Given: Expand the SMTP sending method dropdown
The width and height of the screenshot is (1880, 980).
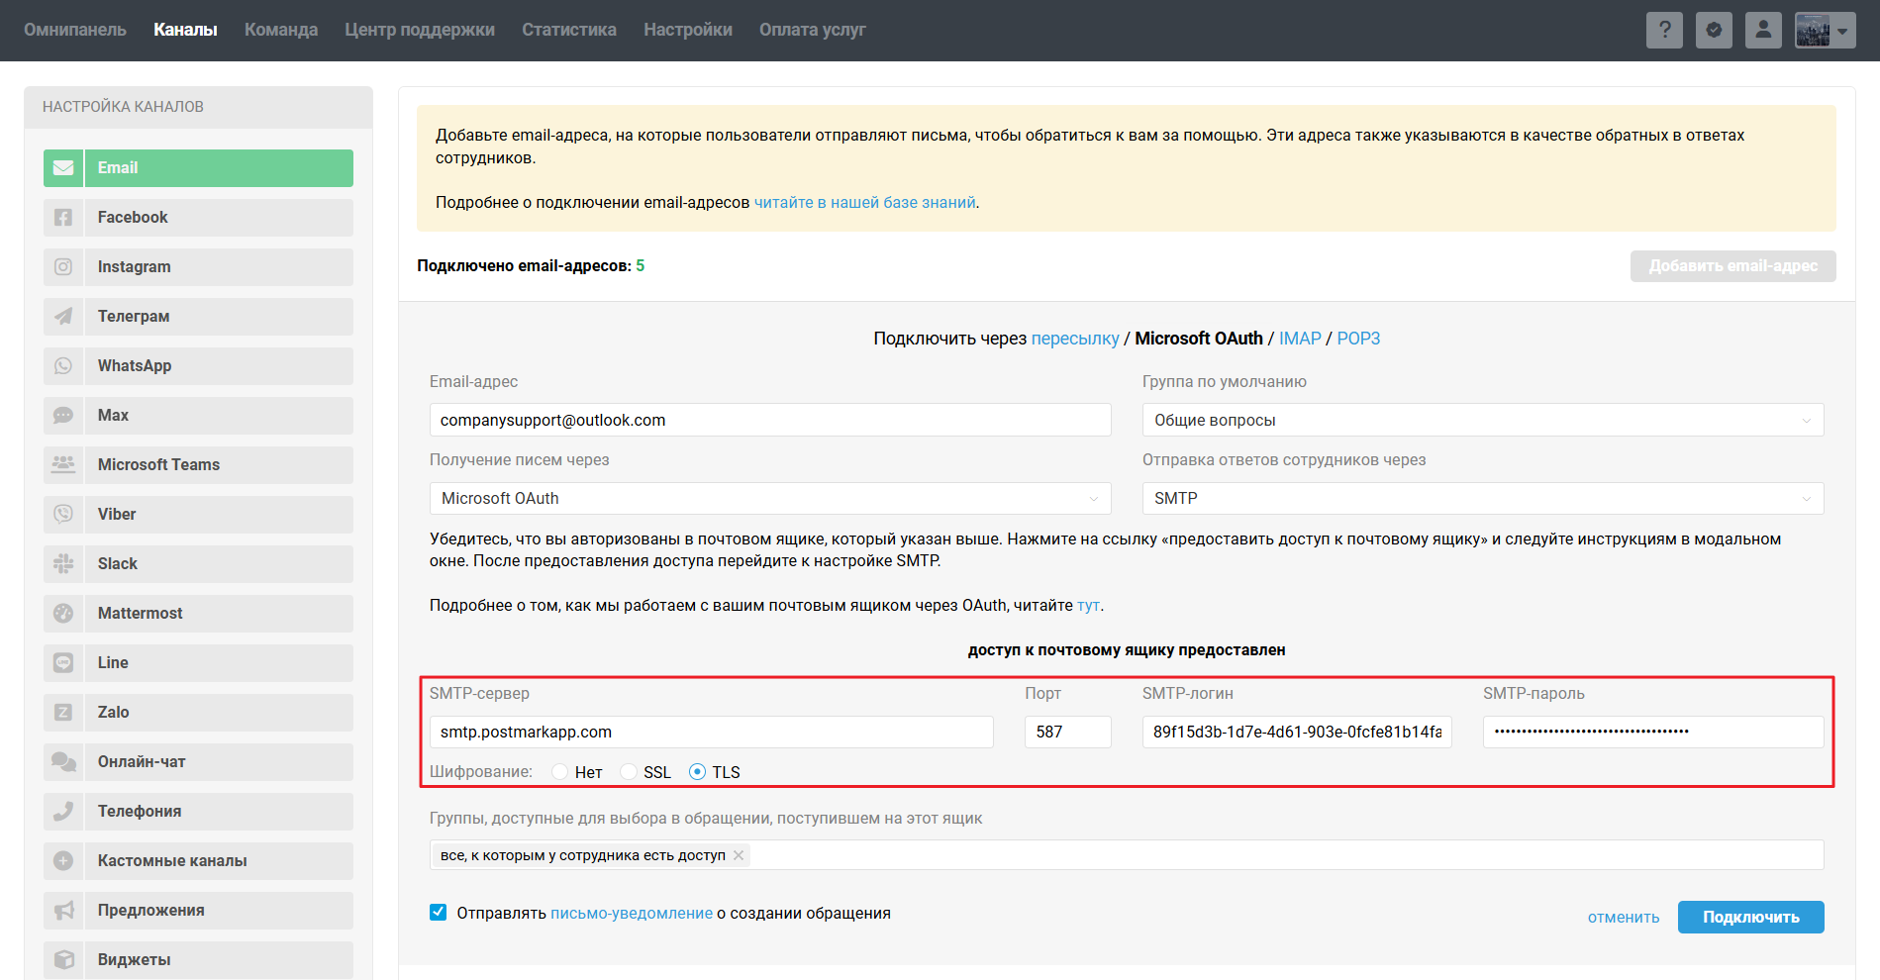Looking at the screenshot, I should point(1482,499).
